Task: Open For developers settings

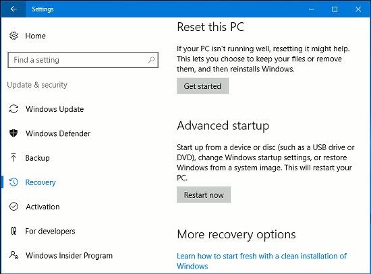Action: coord(50,231)
